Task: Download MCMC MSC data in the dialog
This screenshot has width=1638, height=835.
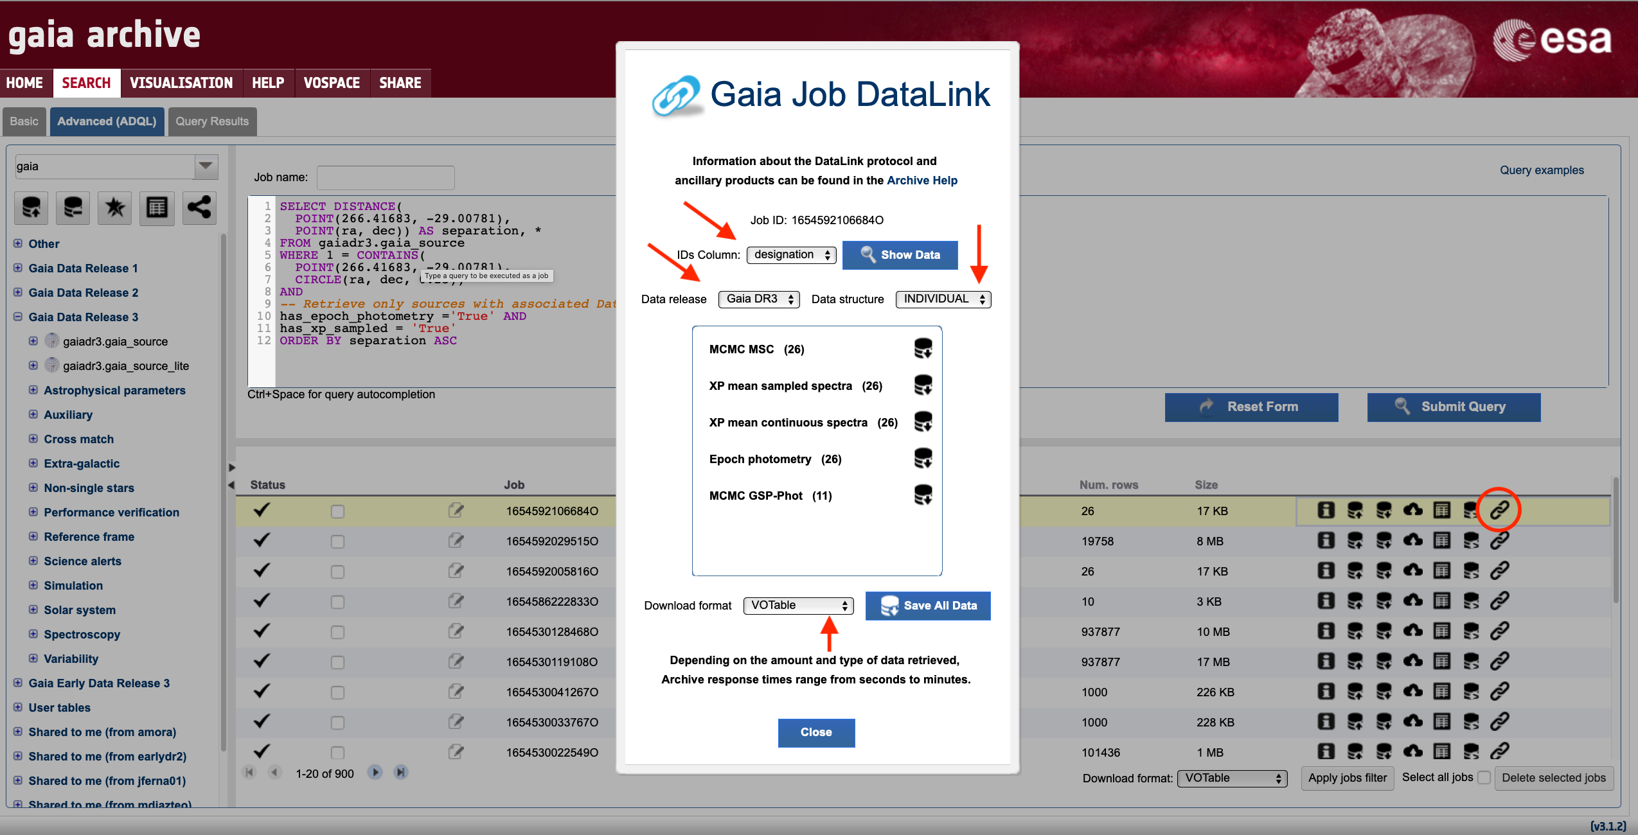Action: [x=923, y=349]
